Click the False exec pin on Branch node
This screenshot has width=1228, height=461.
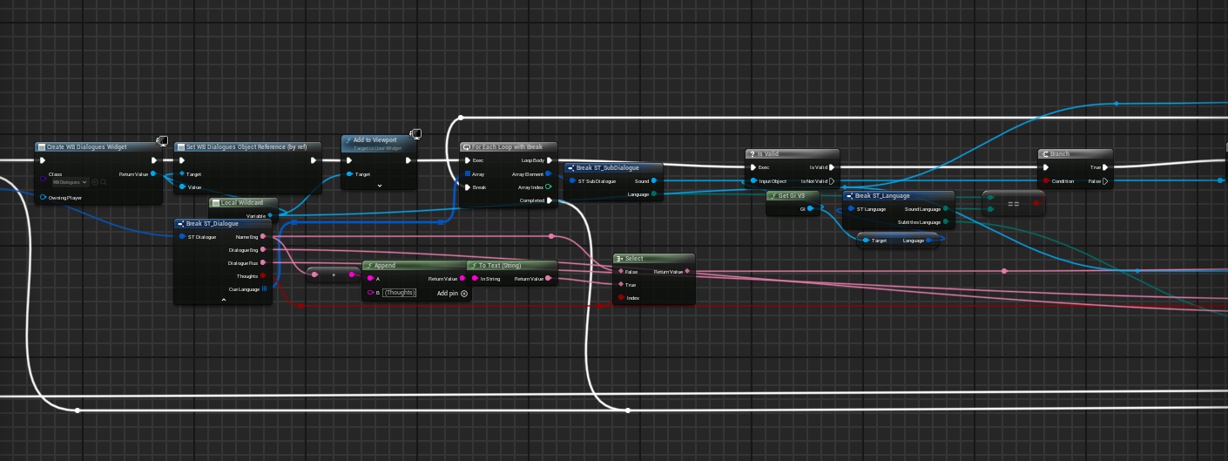click(1105, 180)
